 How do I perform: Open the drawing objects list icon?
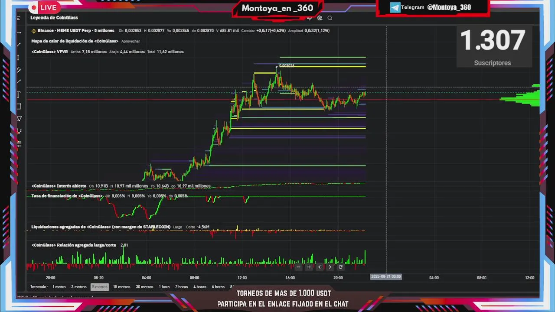click(19, 143)
